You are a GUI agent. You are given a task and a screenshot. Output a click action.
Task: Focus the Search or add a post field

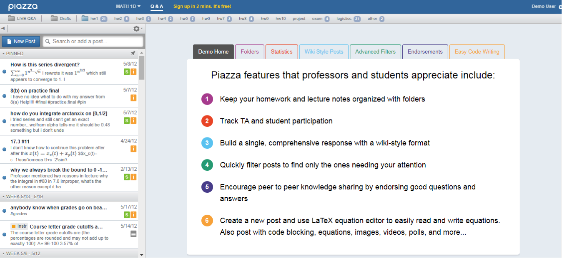93,42
